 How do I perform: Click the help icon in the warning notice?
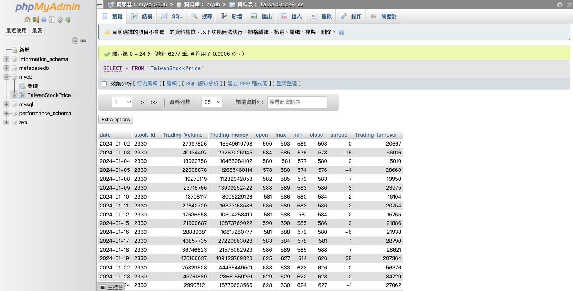click(x=341, y=32)
